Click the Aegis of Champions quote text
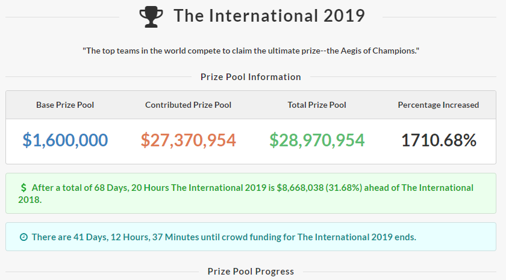Screen dimensions: 506x280 (x=251, y=51)
